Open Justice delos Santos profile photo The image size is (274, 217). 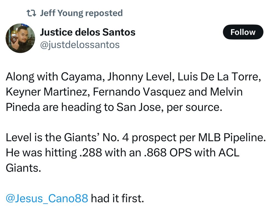20,38
